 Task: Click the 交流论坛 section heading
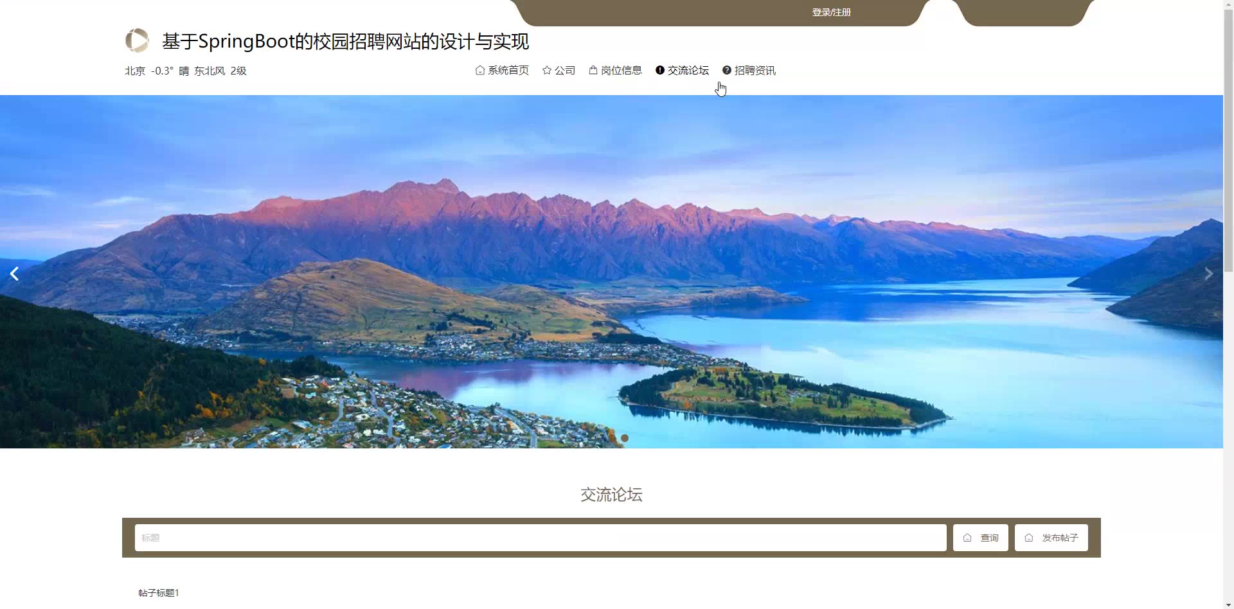611,495
